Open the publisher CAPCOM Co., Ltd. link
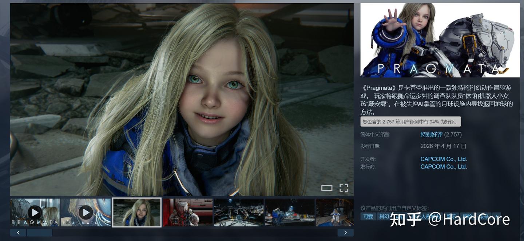This screenshot has height=241, width=524. 444,167
